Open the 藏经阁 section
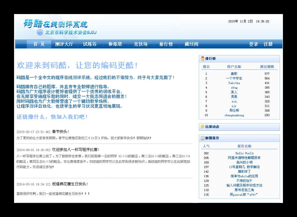 [191, 44]
